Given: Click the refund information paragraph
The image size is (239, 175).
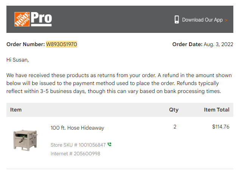Looking at the screenshot, I should [119, 83].
